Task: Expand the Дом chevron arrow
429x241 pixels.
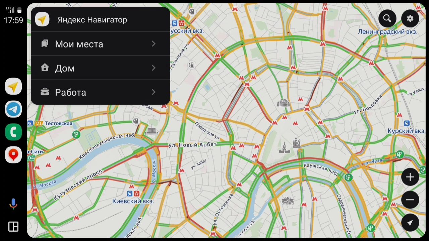Action: point(154,68)
